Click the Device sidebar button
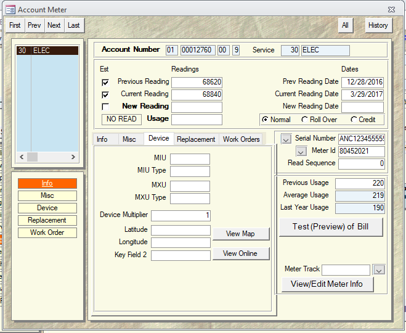 [x=47, y=208]
